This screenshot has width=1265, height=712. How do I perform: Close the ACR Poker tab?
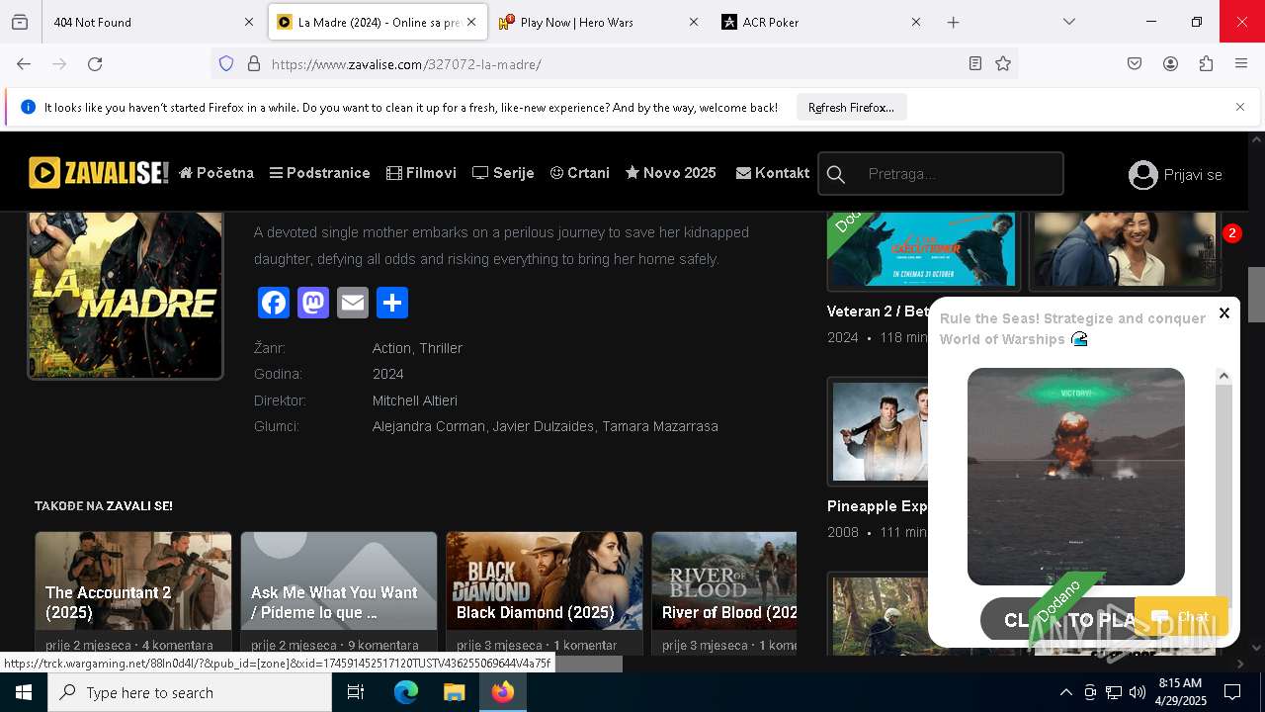click(916, 22)
